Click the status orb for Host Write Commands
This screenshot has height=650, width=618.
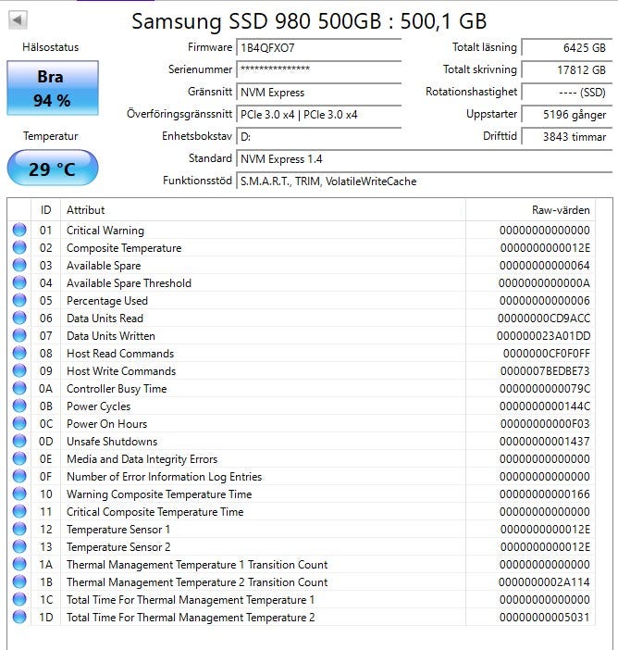[19, 370]
